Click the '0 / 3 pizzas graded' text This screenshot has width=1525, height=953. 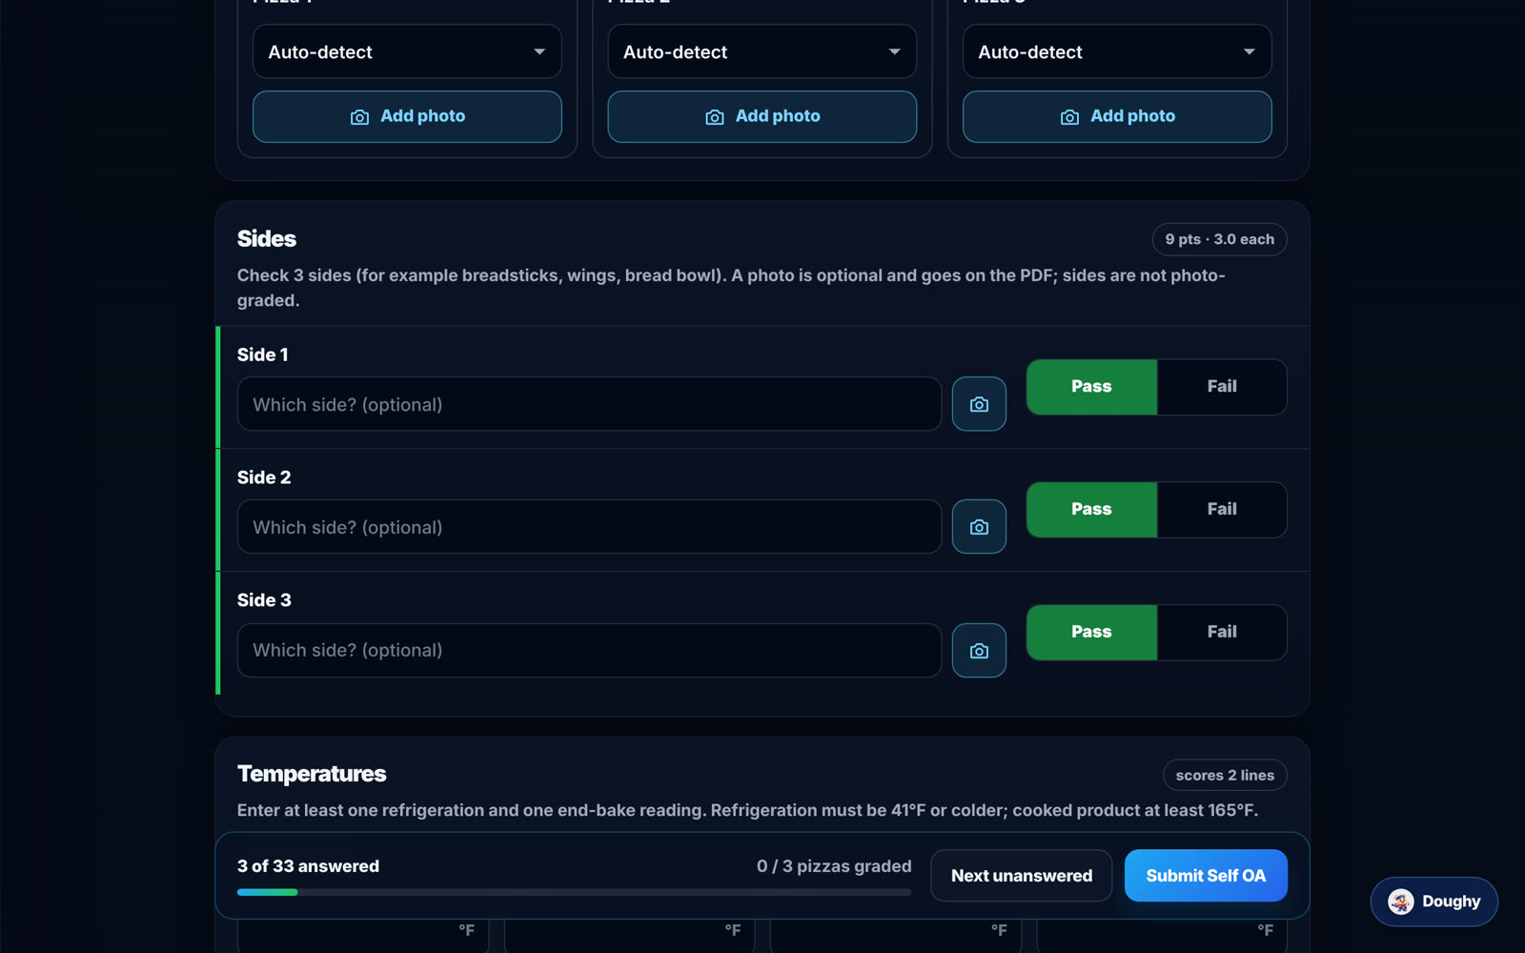click(834, 866)
